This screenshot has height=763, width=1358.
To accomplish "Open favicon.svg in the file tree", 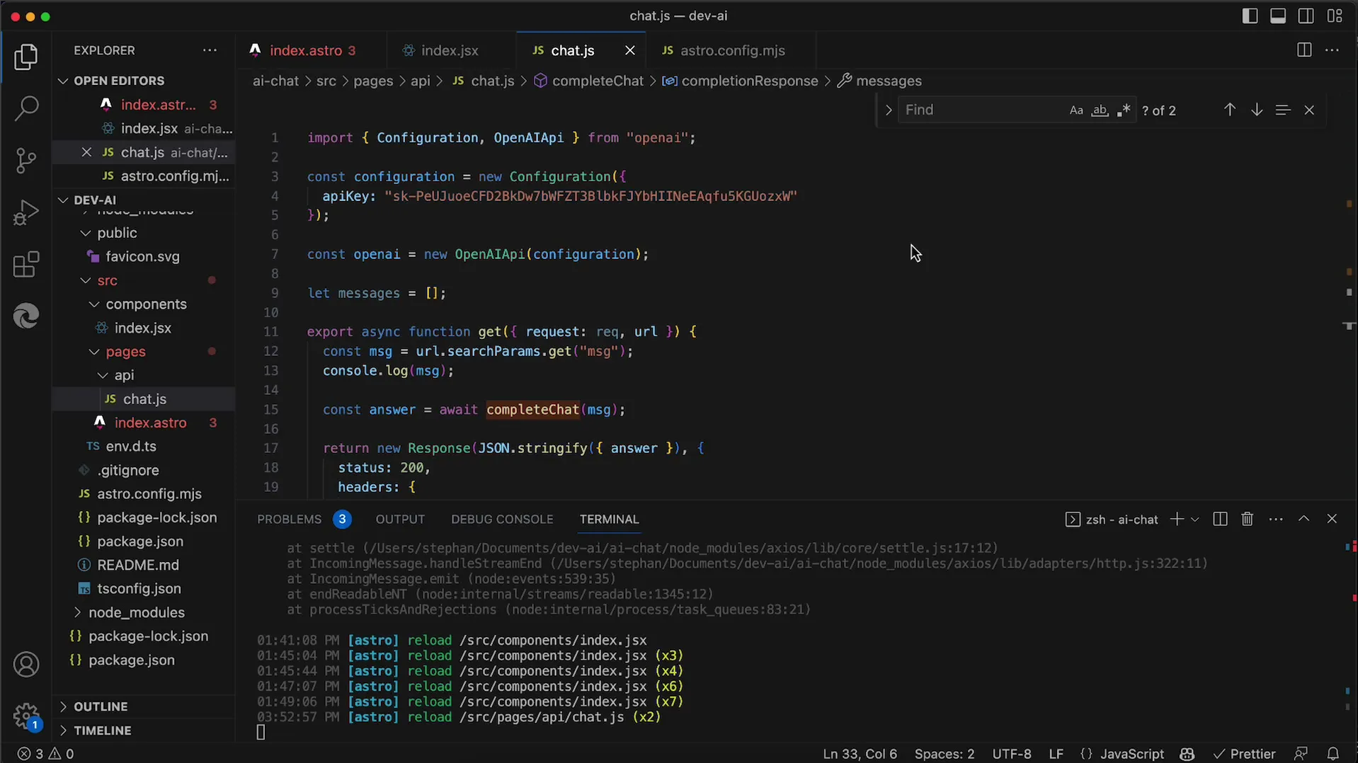I will 142,257.
